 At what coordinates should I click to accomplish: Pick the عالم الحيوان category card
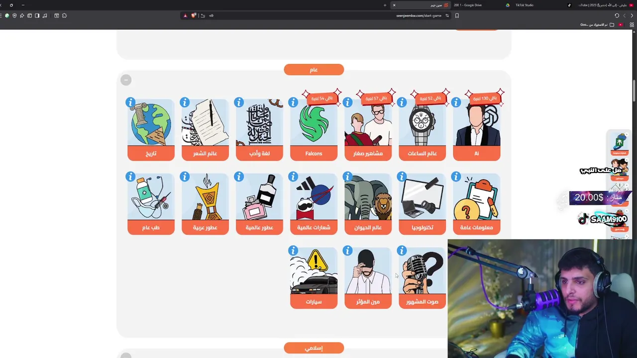(368, 204)
